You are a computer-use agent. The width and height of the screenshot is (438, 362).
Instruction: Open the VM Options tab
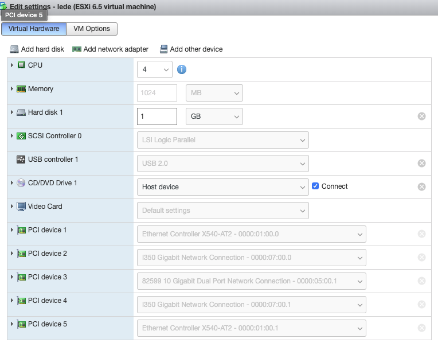[92, 29]
